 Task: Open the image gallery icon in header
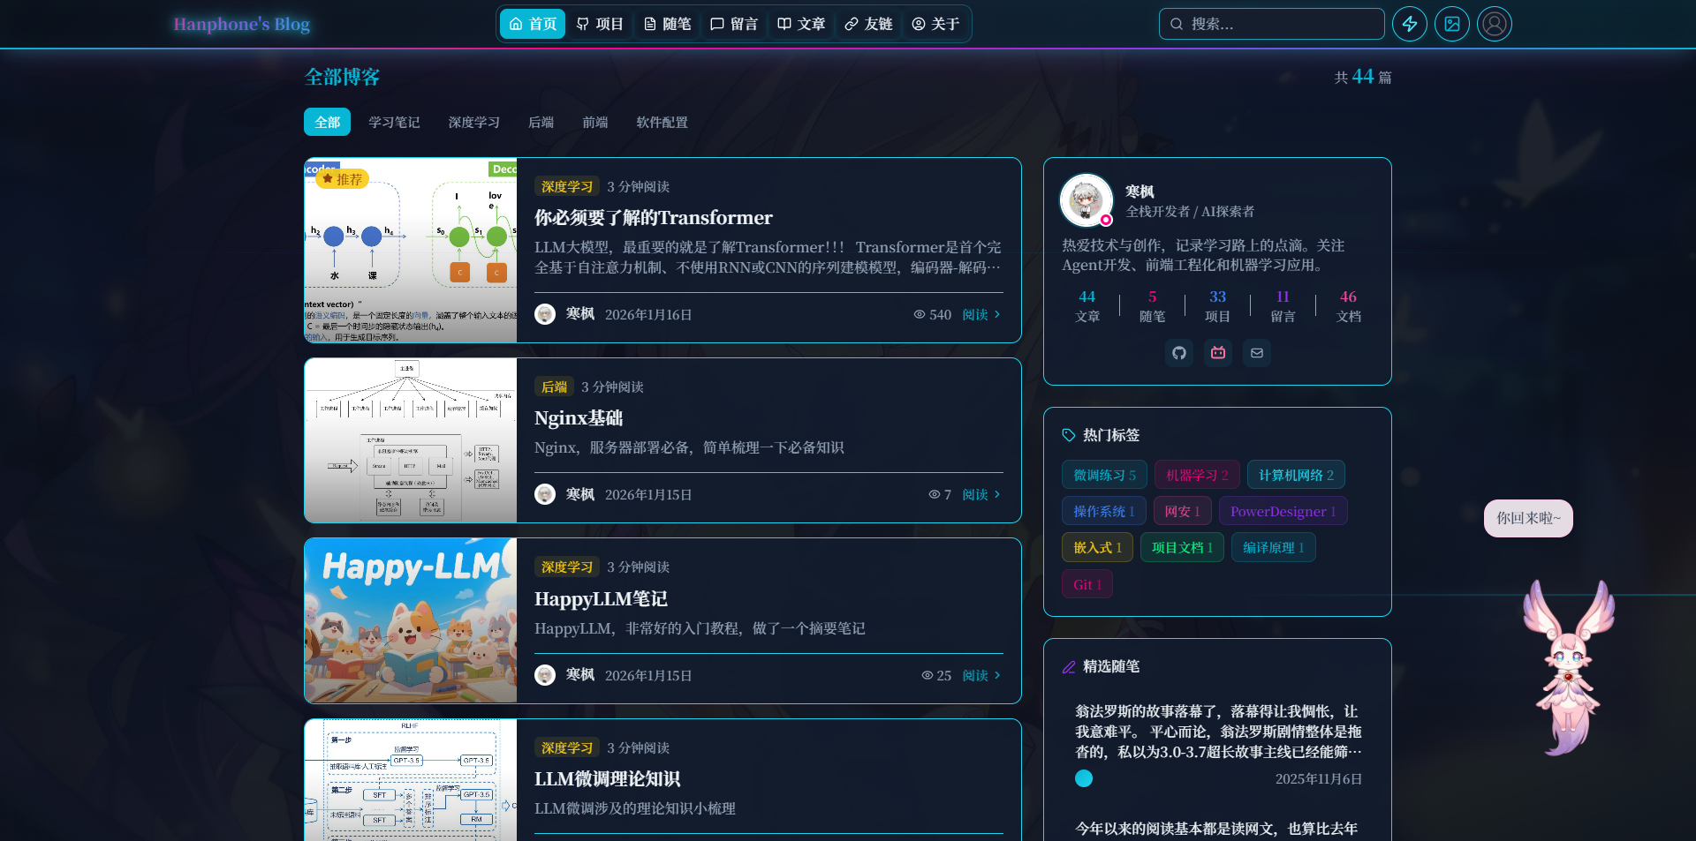(x=1452, y=24)
